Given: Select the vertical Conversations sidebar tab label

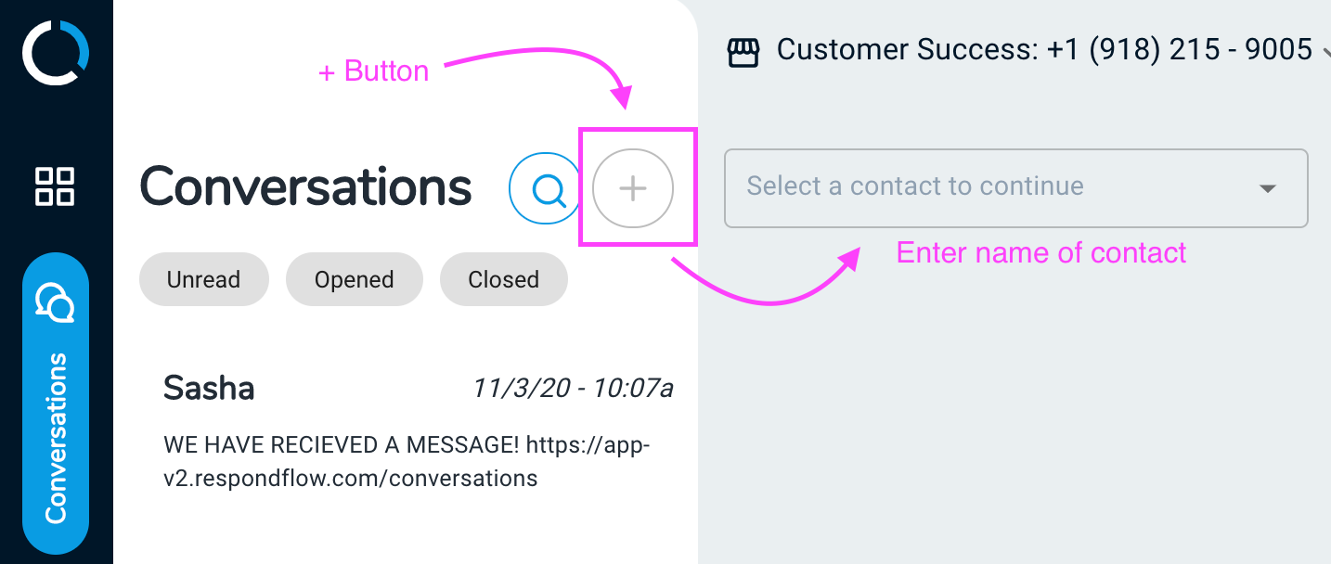Looking at the screenshot, I should click(x=56, y=436).
